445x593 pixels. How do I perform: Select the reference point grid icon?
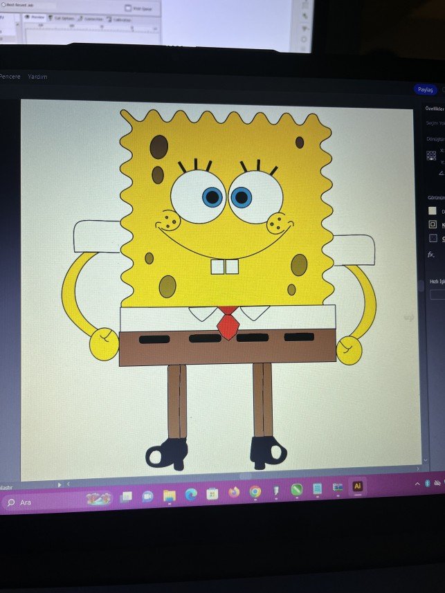430,155
